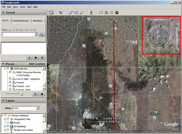
Task: Show view in Google Maps icon
Action: click(x=112, y=13)
